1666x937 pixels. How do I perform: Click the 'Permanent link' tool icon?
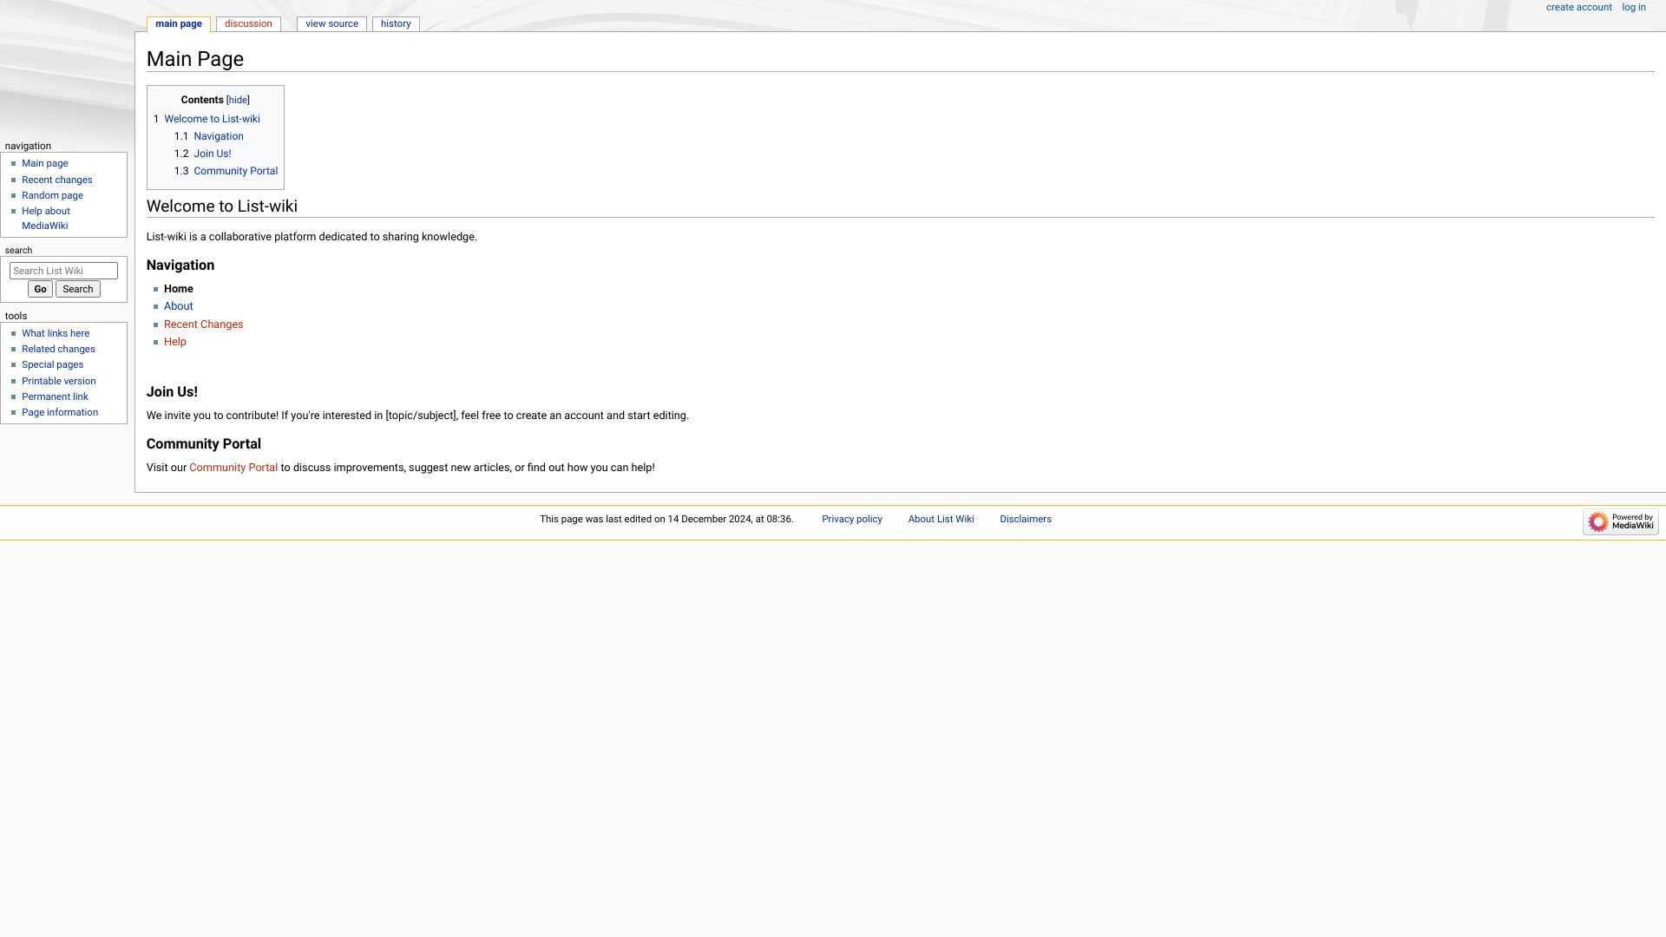coord(55,396)
